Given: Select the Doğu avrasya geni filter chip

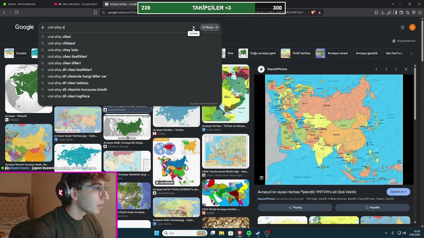Looking at the screenshot, I should click(258, 53).
